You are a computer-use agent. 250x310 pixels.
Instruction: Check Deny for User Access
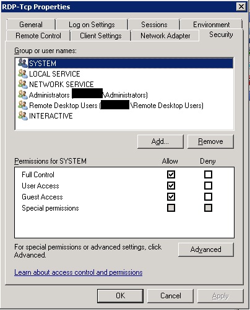click(208, 185)
